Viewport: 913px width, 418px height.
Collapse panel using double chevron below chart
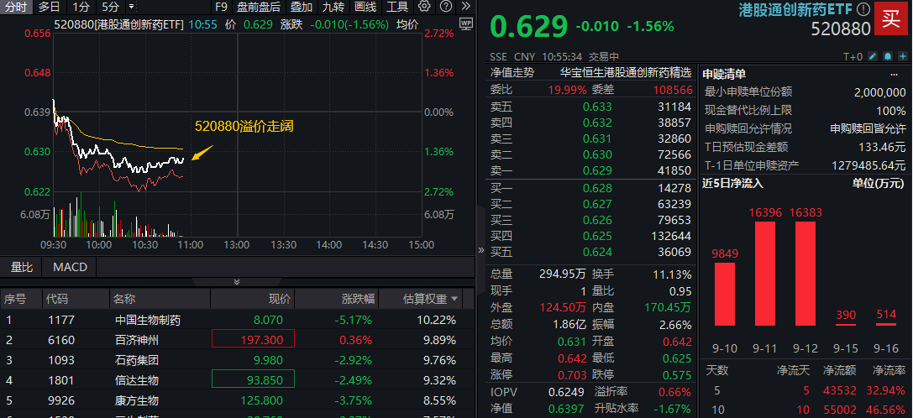pos(237,282)
